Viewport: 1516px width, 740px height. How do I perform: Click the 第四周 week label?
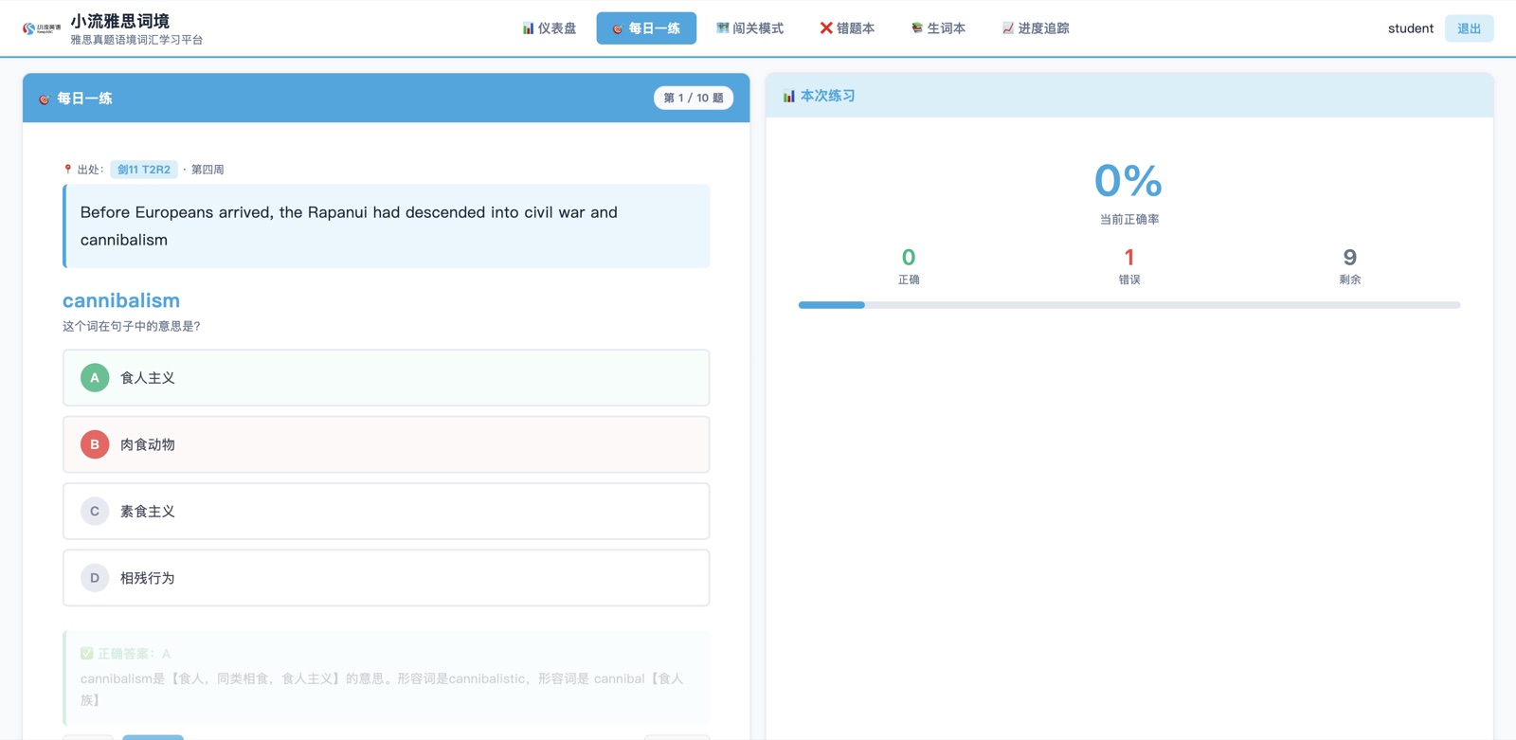click(208, 170)
